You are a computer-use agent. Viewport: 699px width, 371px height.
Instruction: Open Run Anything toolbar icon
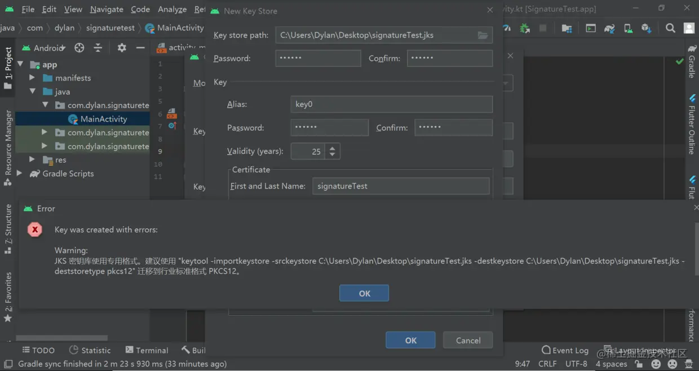click(x=591, y=28)
